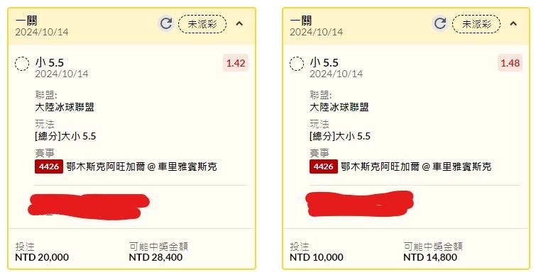Click the right 未派彩 status badge

[x=476, y=24]
